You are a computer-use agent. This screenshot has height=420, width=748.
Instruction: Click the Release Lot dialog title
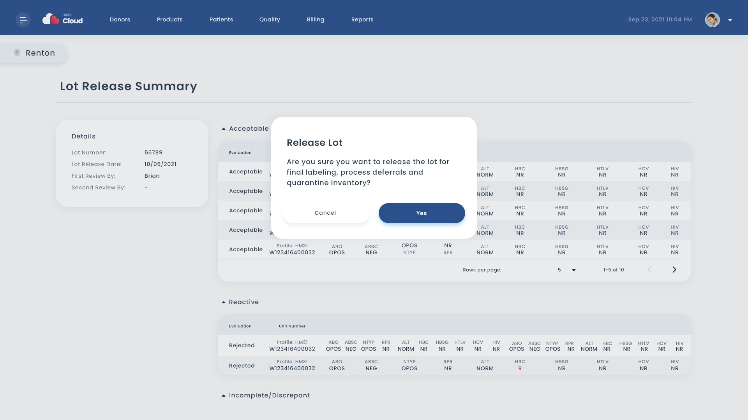point(314,143)
